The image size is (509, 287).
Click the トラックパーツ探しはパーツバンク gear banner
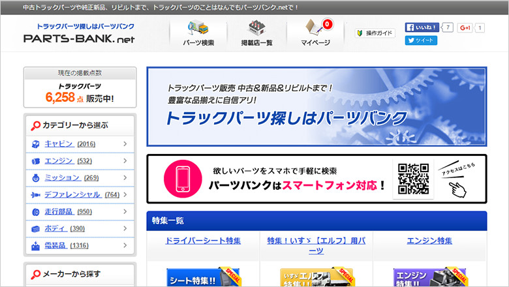click(317, 107)
